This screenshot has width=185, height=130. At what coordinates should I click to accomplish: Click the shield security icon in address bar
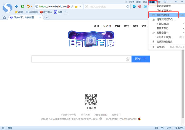click(x=37, y=6)
